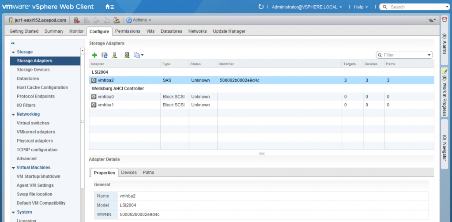Open the VMs tab
This screenshot has width=452, height=222.
click(x=151, y=31)
